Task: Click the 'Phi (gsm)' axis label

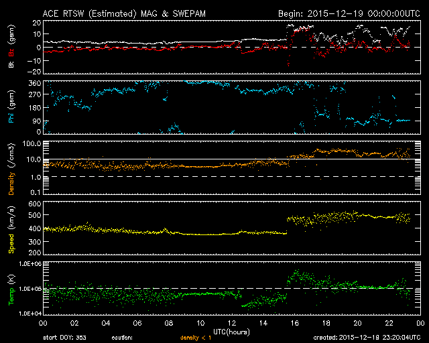Action: click(11, 107)
